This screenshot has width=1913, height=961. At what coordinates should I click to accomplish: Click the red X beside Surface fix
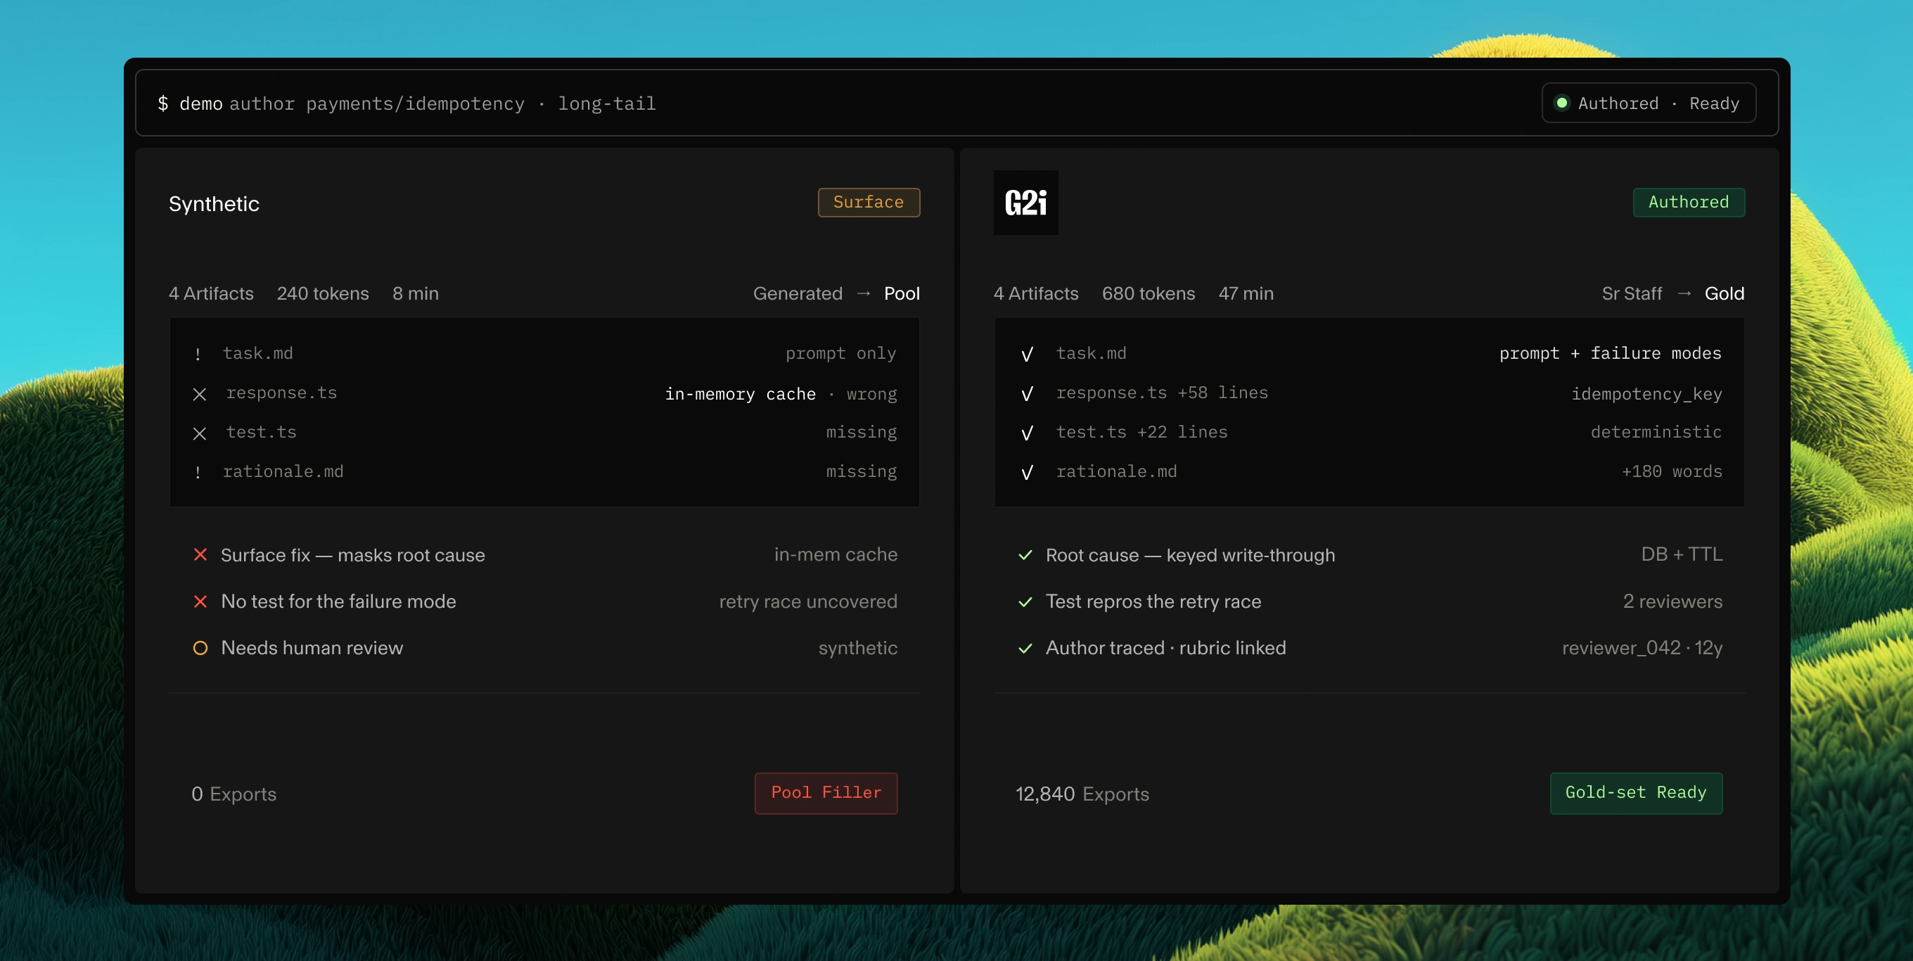[x=200, y=555]
